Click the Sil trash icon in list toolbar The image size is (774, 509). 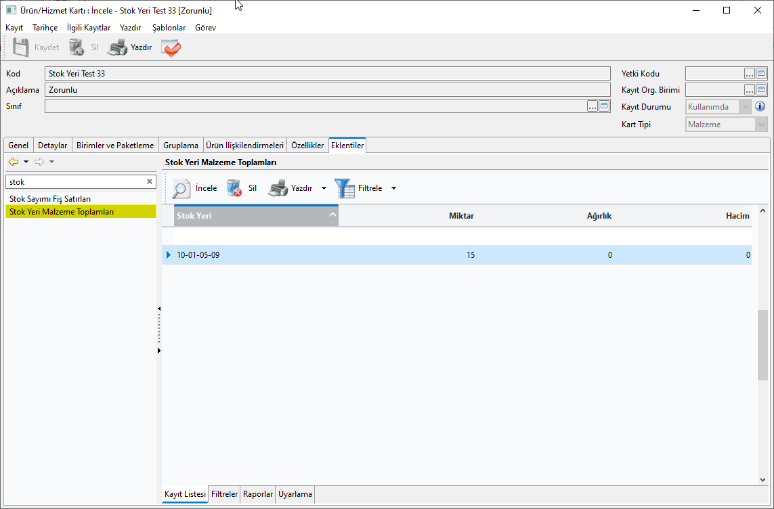tap(234, 188)
